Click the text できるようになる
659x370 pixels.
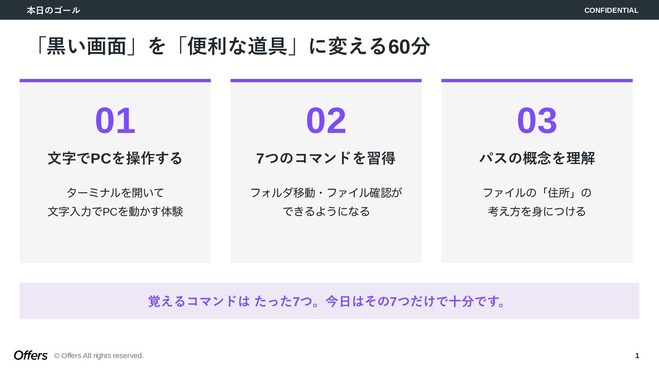pyautogui.click(x=326, y=212)
